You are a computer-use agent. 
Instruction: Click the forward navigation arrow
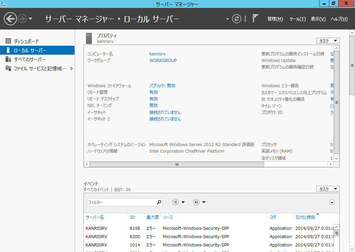click(x=22, y=19)
